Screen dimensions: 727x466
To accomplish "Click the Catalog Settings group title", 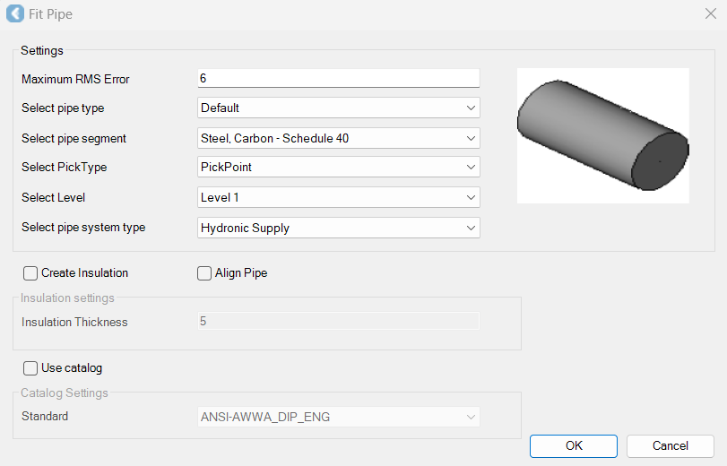I will 64,393.
